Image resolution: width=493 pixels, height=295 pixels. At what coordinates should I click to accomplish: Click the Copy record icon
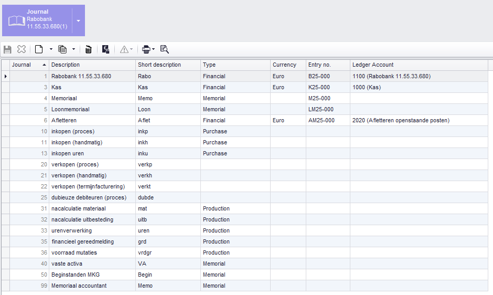coord(62,49)
